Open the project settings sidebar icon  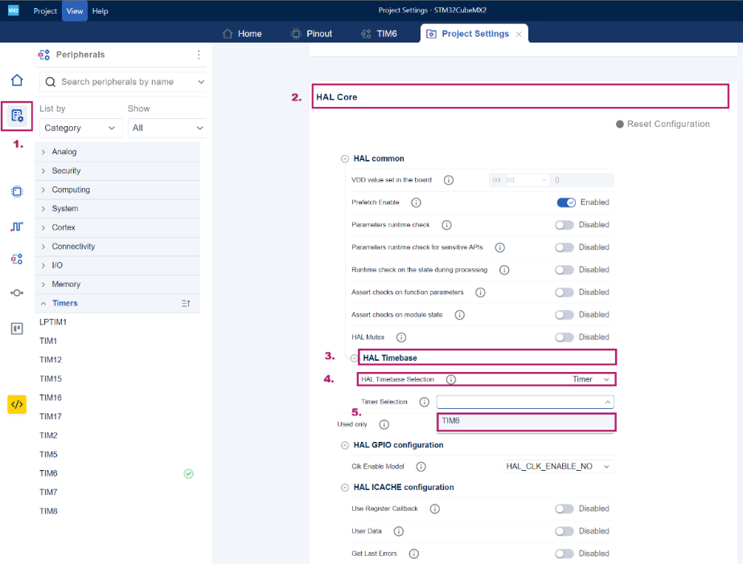tap(17, 116)
